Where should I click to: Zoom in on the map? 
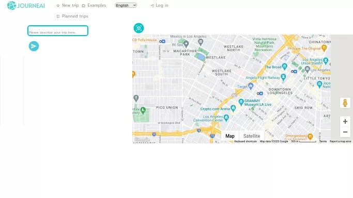tap(345, 122)
